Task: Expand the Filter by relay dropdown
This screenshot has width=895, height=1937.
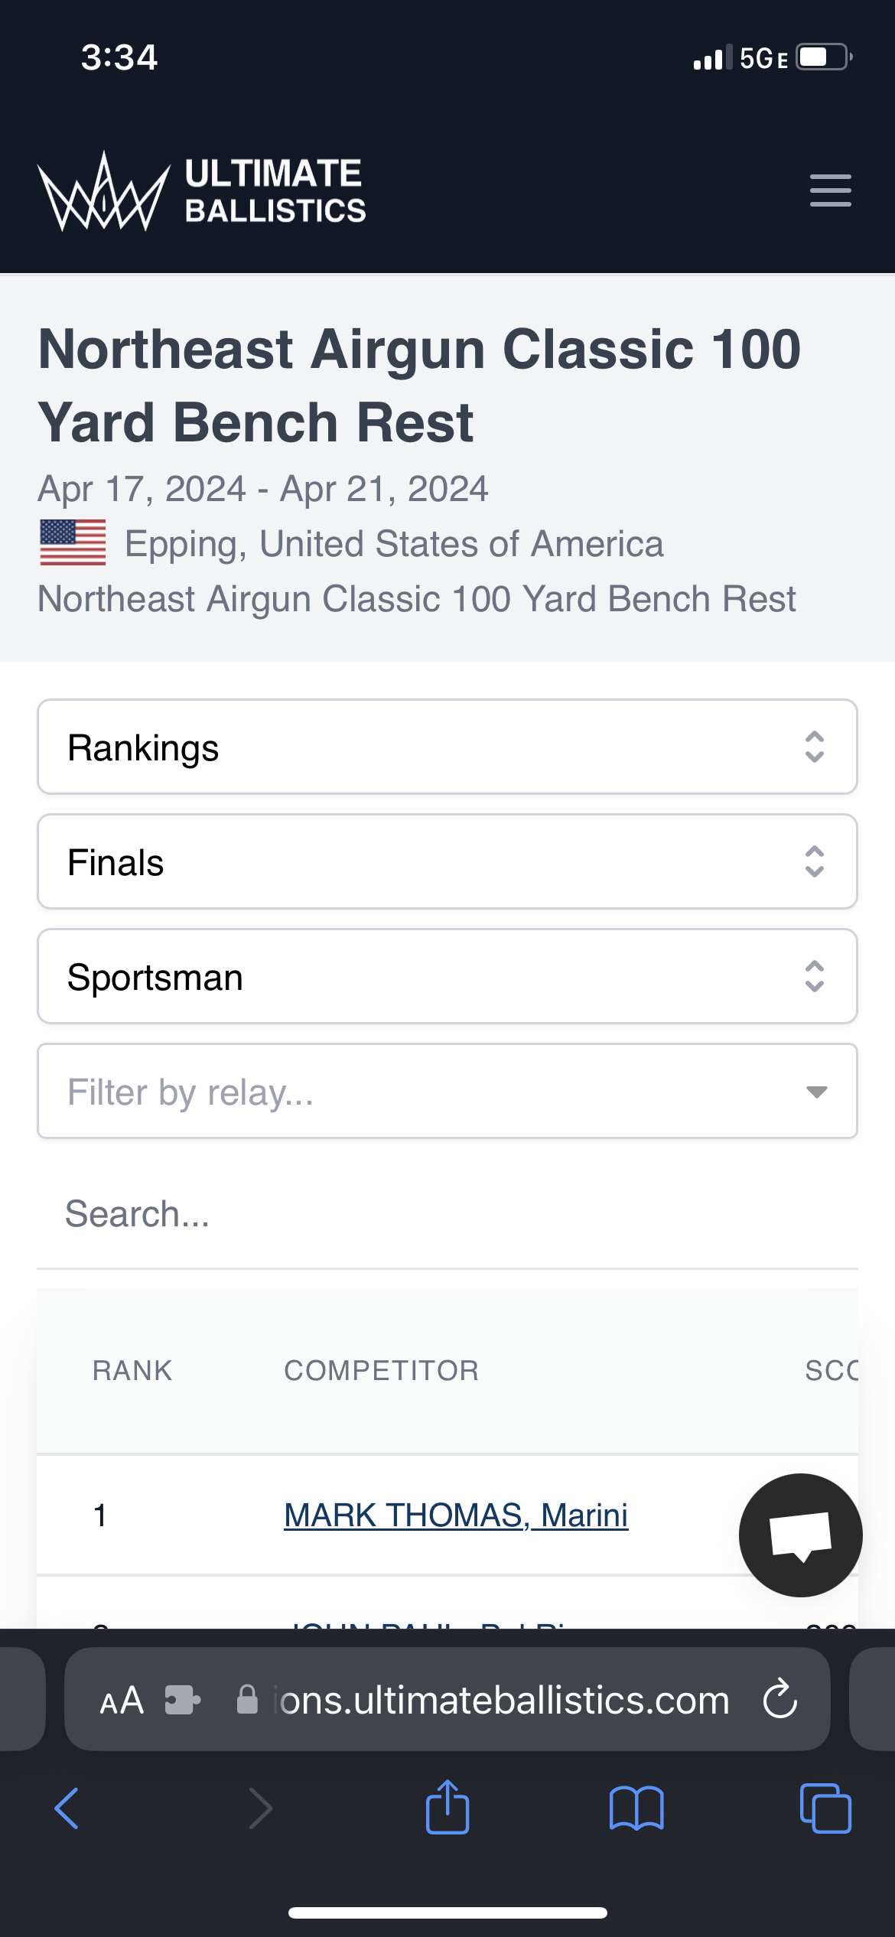Action: (447, 1091)
